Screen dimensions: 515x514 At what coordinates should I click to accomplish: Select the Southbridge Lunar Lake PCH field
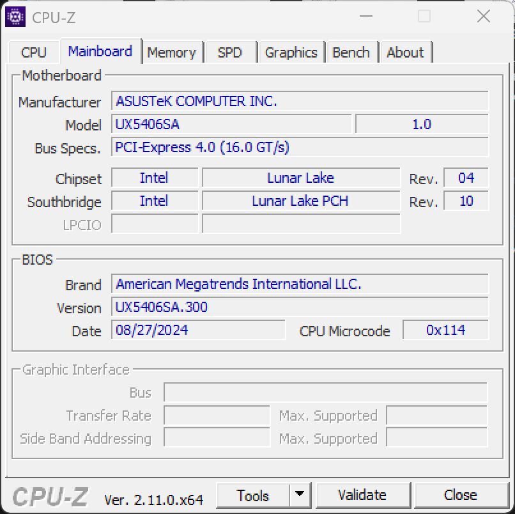tap(300, 201)
